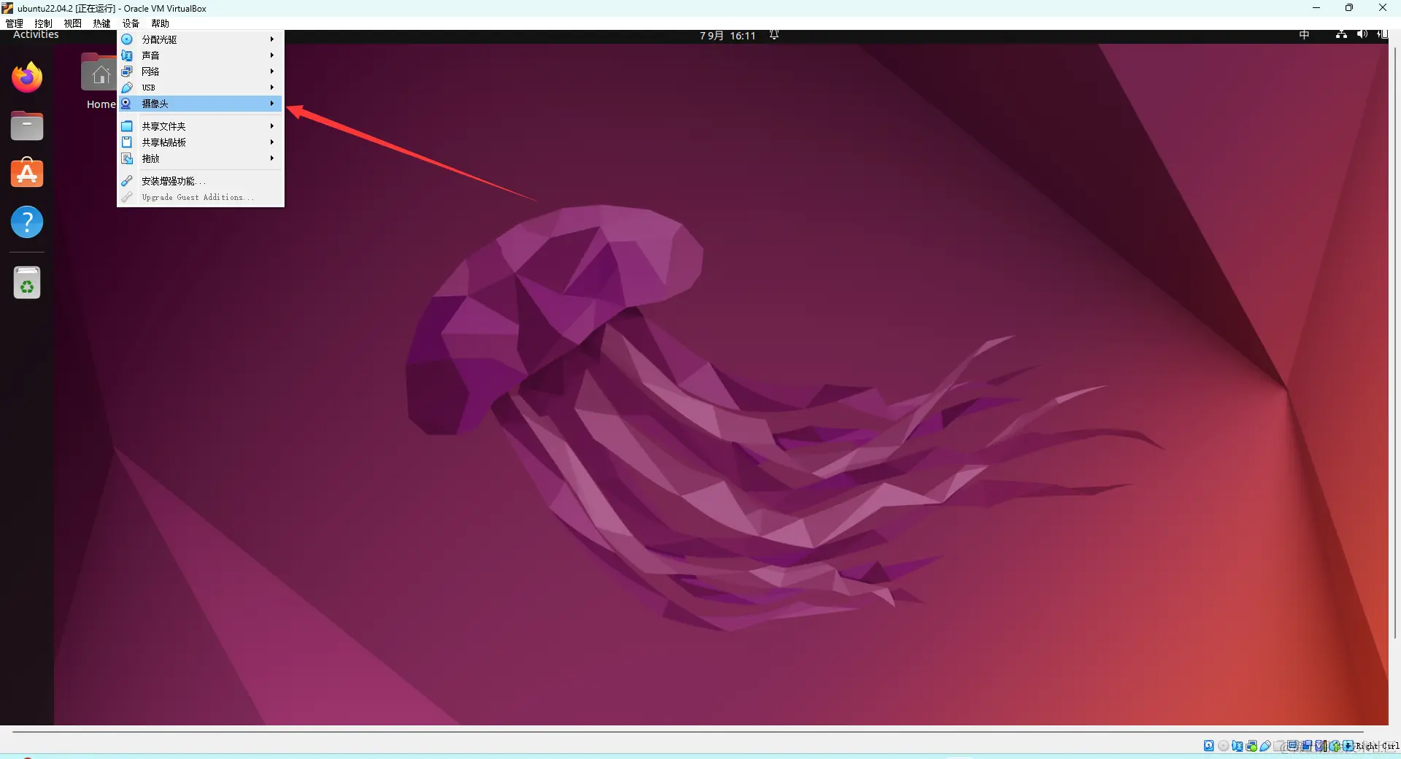Click the Right Ctrl host key label
The width and height of the screenshot is (1401, 759).
pyautogui.click(x=1378, y=746)
